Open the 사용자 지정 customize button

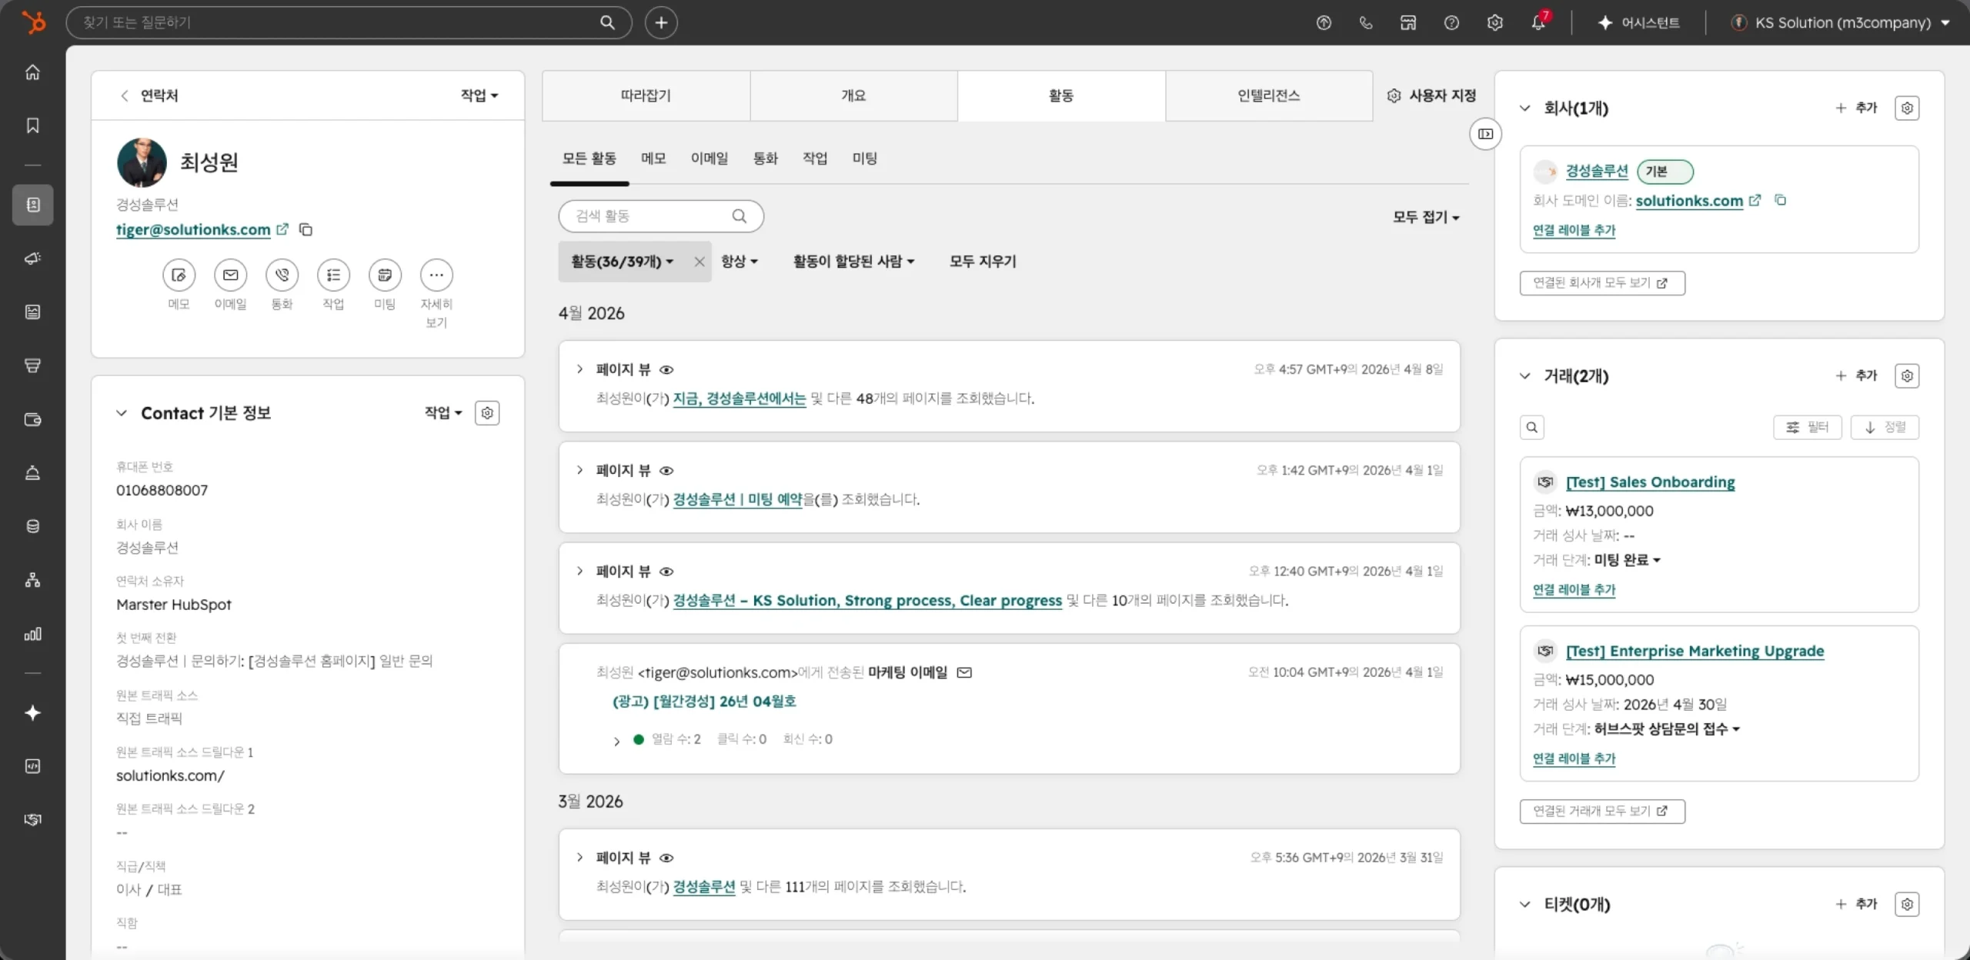pyautogui.click(x=1431, y=95)
